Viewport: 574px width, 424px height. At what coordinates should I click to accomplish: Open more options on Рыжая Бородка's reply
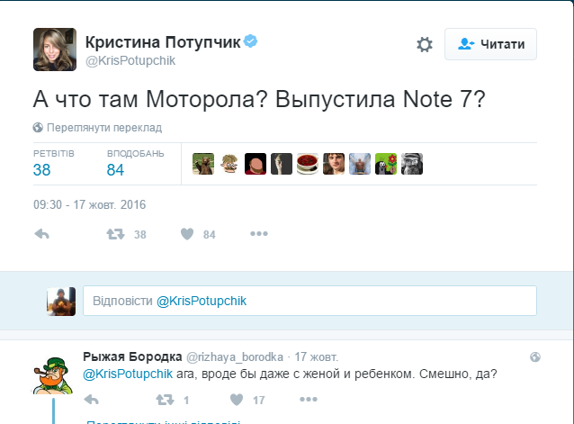[309, 399]
